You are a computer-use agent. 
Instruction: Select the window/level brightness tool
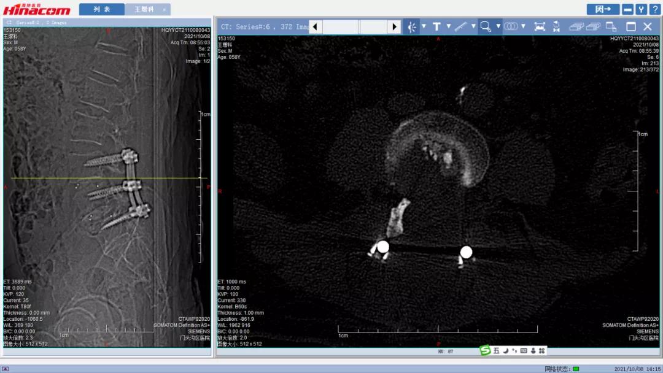click(412, 27)
